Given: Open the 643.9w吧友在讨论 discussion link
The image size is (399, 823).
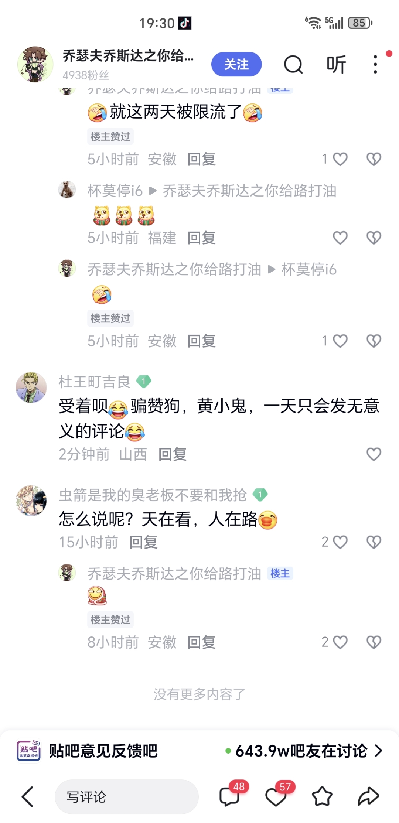Looking at the screenshot, I should pyautogui.click(x=301, y=751).
